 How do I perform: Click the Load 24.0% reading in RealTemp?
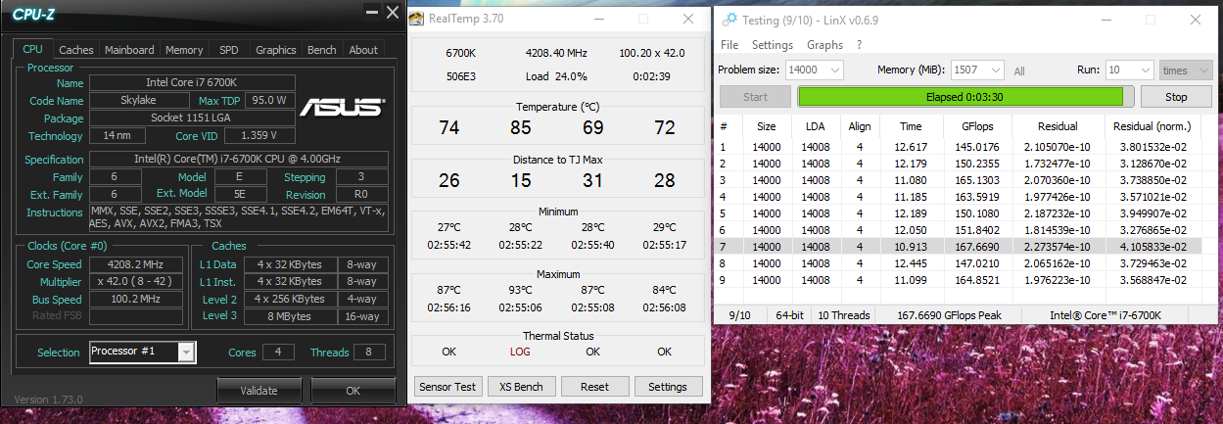[x=556, y=76]
